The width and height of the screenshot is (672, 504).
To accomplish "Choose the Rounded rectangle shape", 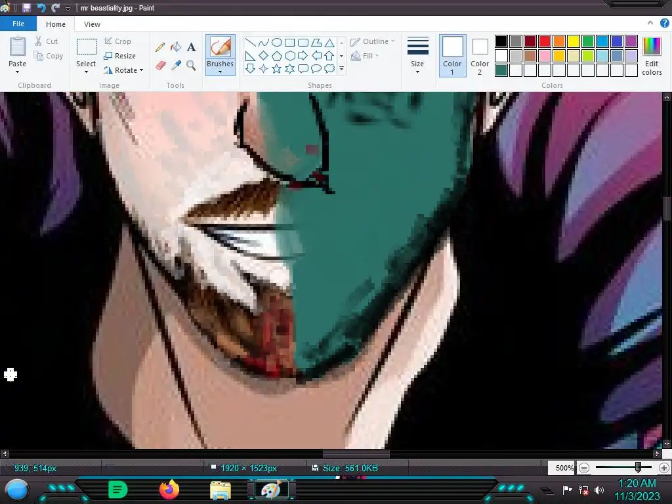I will point(303,43).
